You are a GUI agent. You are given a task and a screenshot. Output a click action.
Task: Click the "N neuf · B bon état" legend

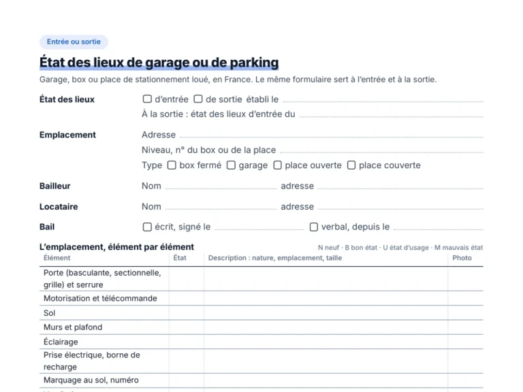point(400,248)
